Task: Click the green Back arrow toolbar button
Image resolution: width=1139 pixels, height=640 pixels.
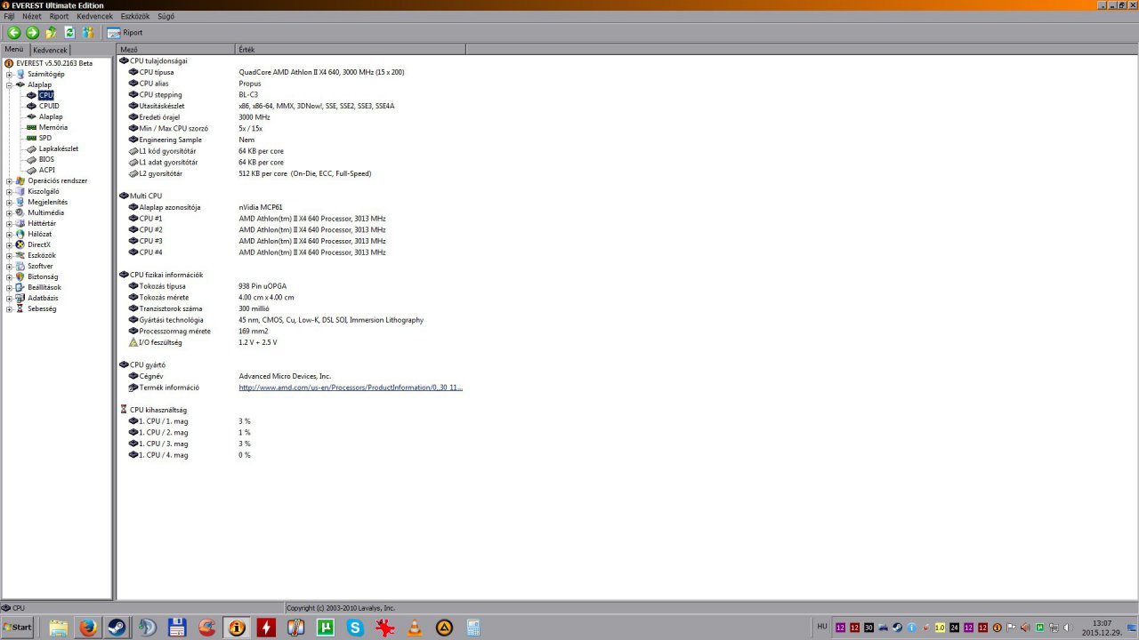Action: (x=13, y=32)
